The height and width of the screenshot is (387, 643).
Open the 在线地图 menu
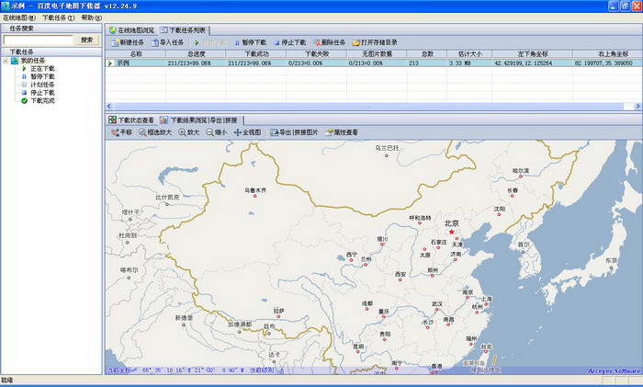point(19,17)
